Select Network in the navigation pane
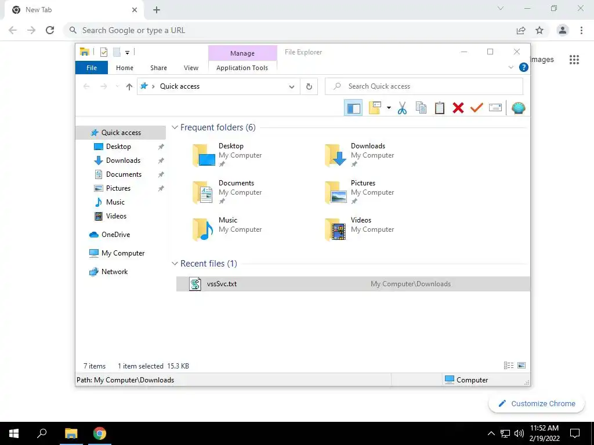This screenshot has width=594, height=445. 114,272
